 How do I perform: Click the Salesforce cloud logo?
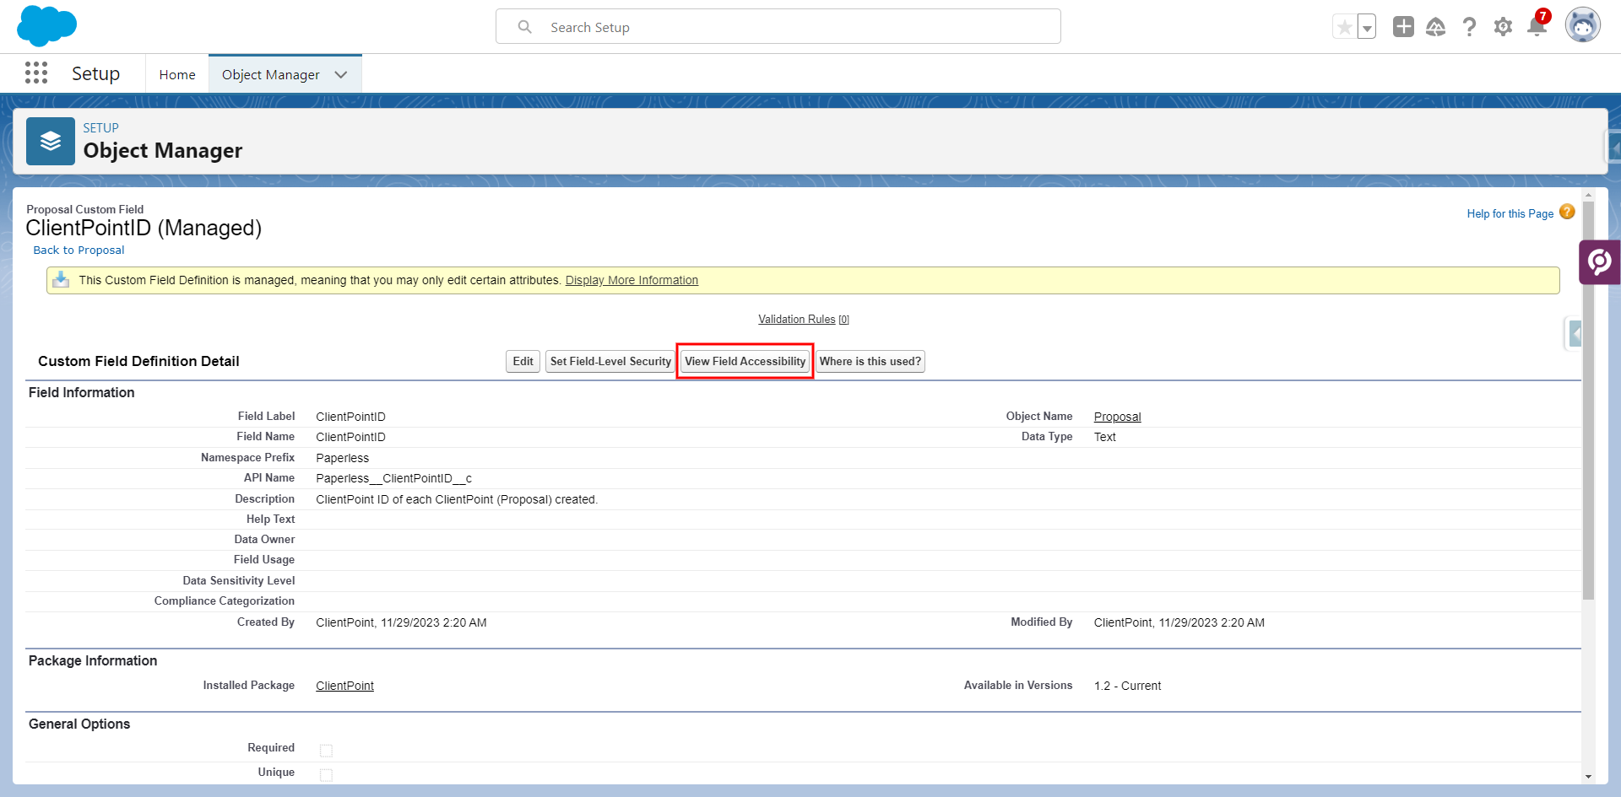click(x=46, y=26)
